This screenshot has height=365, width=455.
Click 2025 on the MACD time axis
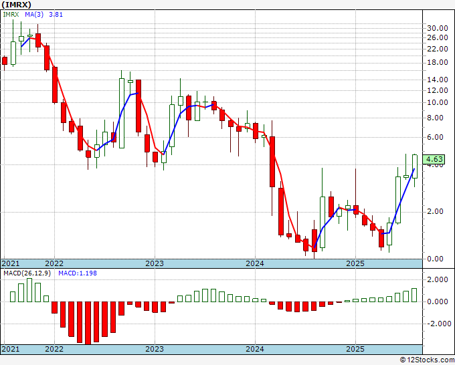coord(355,349)
